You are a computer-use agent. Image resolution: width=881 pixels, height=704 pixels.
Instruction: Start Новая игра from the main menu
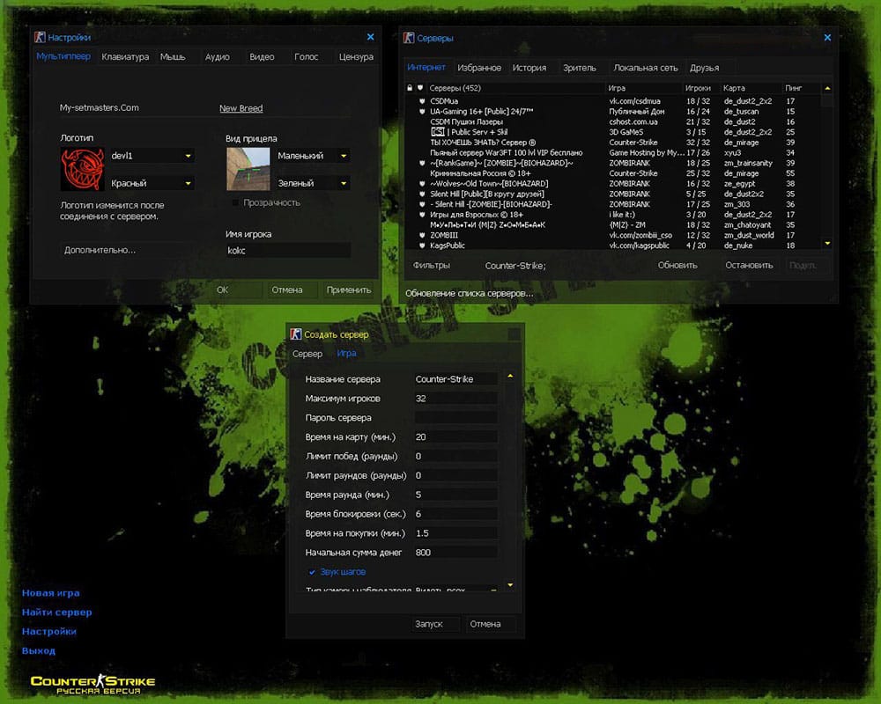tap(50, 593)
